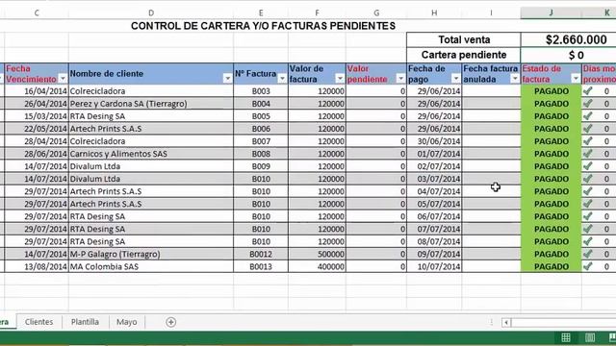Open Nombre de cliente filter dropdown
The width and height of the screenshot is (616, 346).
pos(227,79)
